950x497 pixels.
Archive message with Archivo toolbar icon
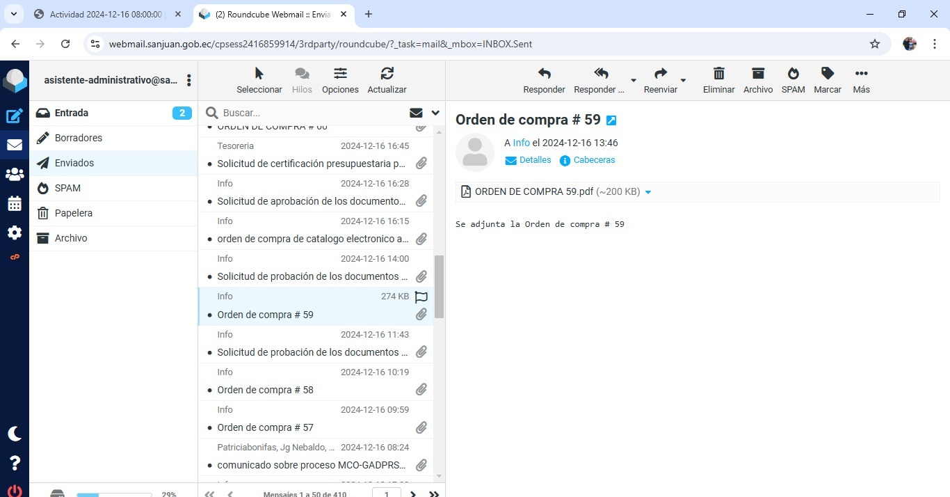[x=757, y=74]
